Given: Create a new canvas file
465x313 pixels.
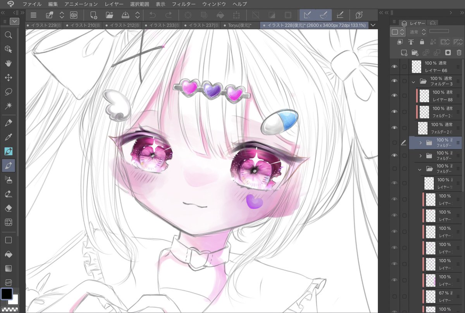Looking at the screenshot, I should click(x=94, y=15).
